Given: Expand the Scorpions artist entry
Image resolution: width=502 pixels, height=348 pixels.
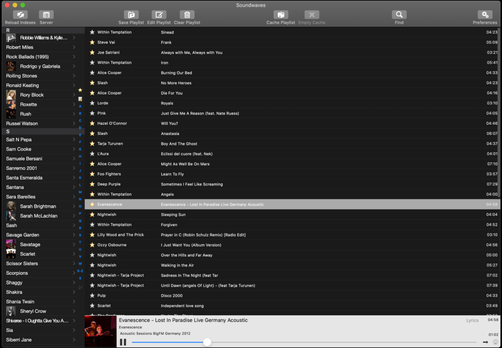Looking at the screenshot, I should click(74, 273).
